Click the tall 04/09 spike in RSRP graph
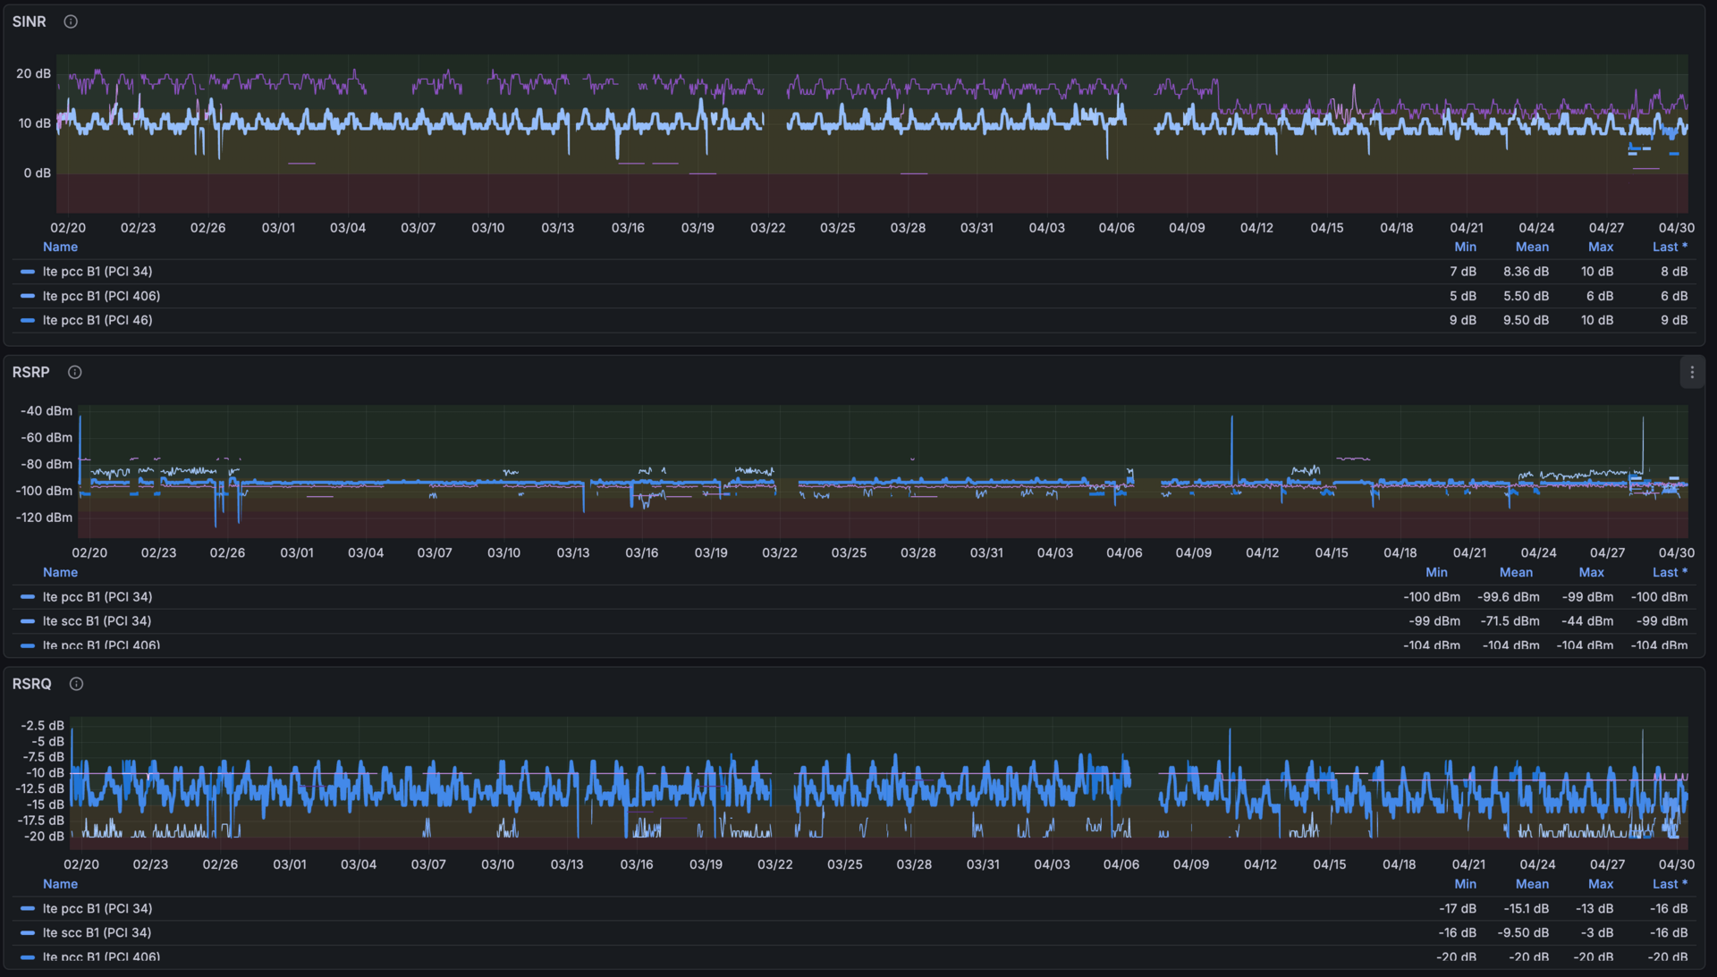 pyautogui.click(x=1231, y=438)
